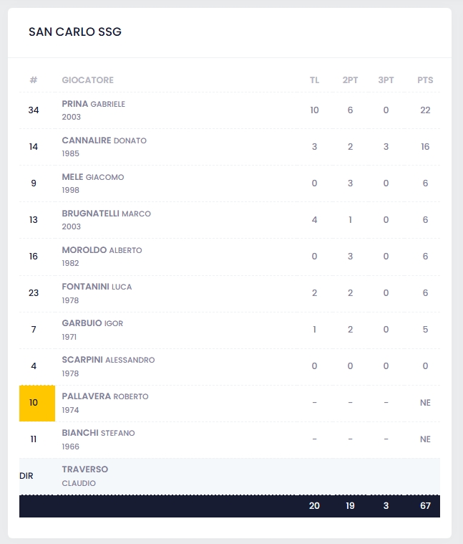Select PALLAVERA Roberto player name
This screenshot has height=544, width=463.
[105, 396]
